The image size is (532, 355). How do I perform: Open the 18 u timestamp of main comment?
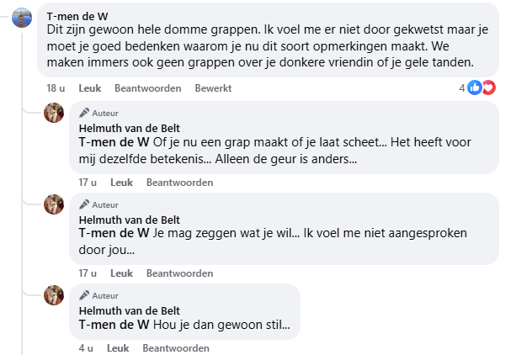click(56, 88)
